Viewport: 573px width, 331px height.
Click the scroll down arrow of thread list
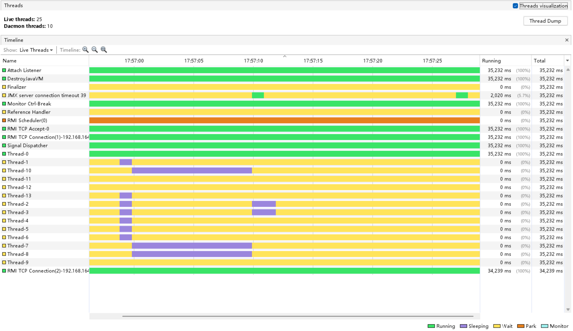(x=568, y=310)
